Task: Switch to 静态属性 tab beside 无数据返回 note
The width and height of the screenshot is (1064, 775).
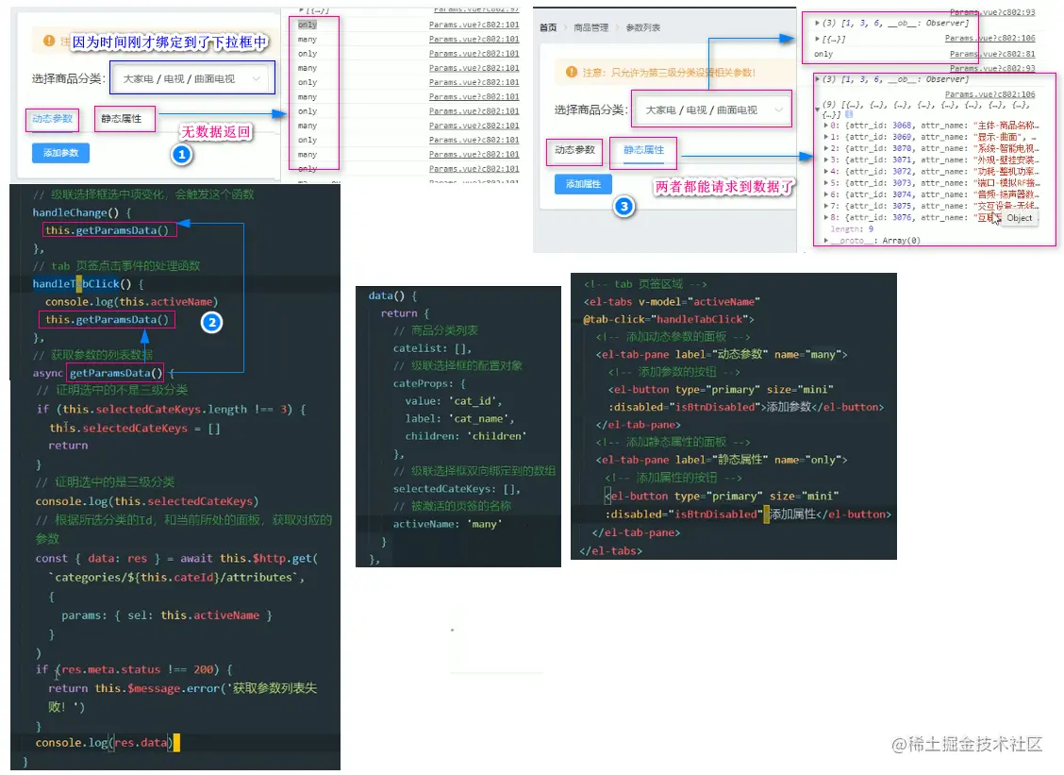Action: (x=122, y=119)
